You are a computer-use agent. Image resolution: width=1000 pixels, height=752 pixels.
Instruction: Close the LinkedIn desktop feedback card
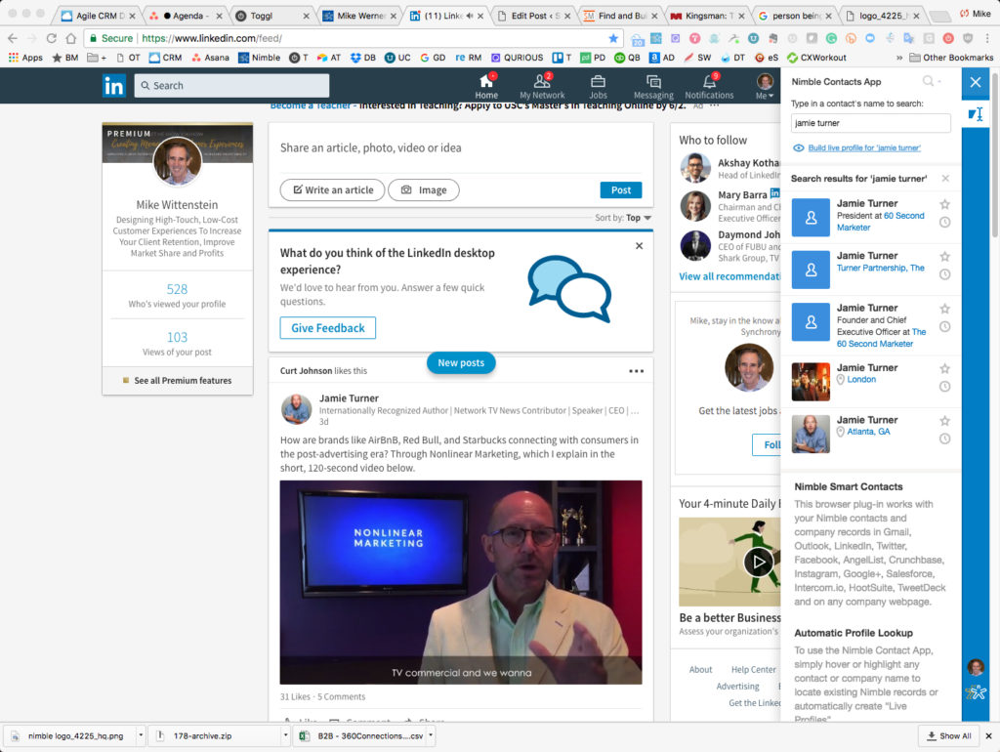pos(639,246)
